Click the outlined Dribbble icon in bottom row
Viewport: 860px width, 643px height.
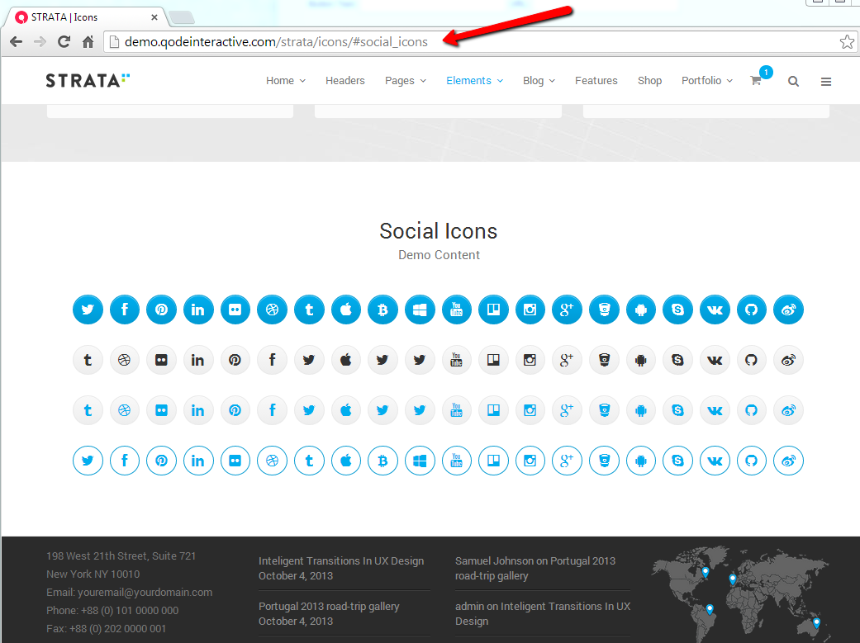point(272,461)
